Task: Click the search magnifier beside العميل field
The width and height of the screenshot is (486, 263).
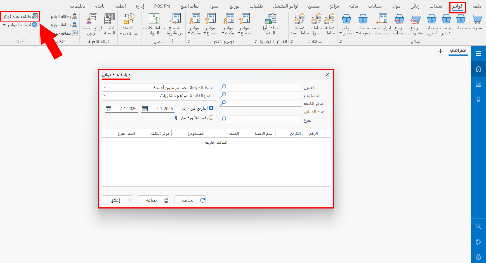Action: tap(223, 87)
